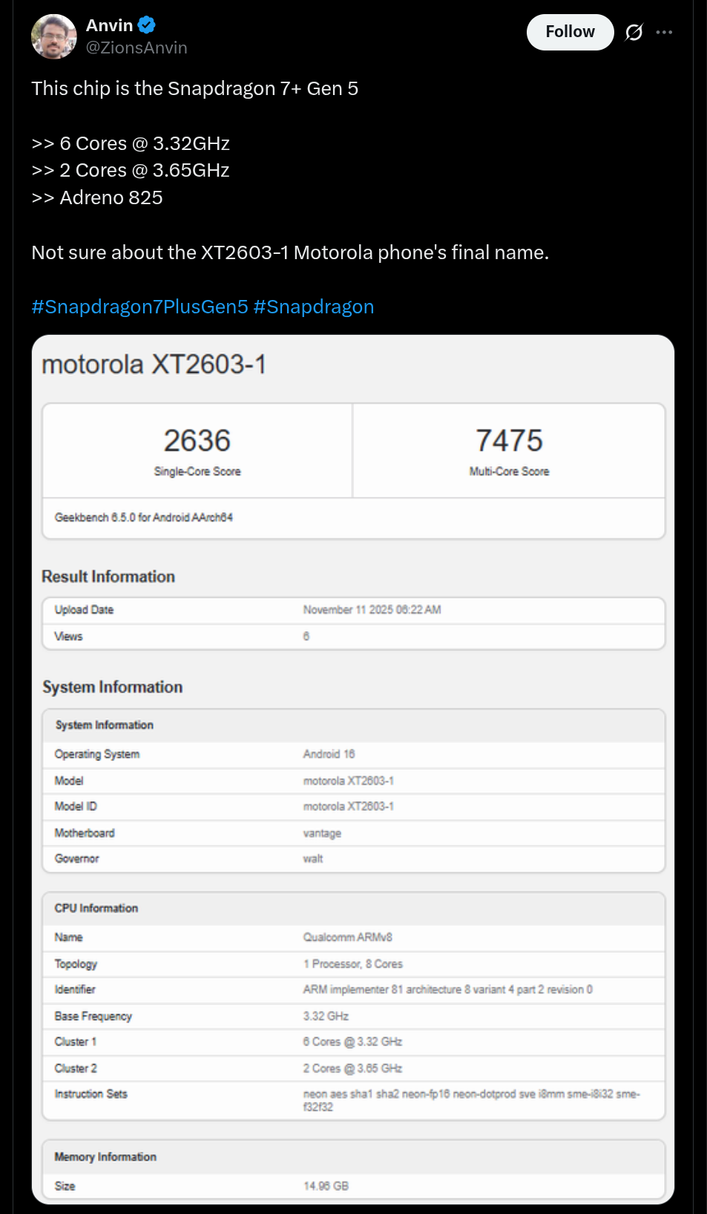The image size is (707, 1214).
Task: Click the Memory Information table header
Action: [x=105, y=1157]
